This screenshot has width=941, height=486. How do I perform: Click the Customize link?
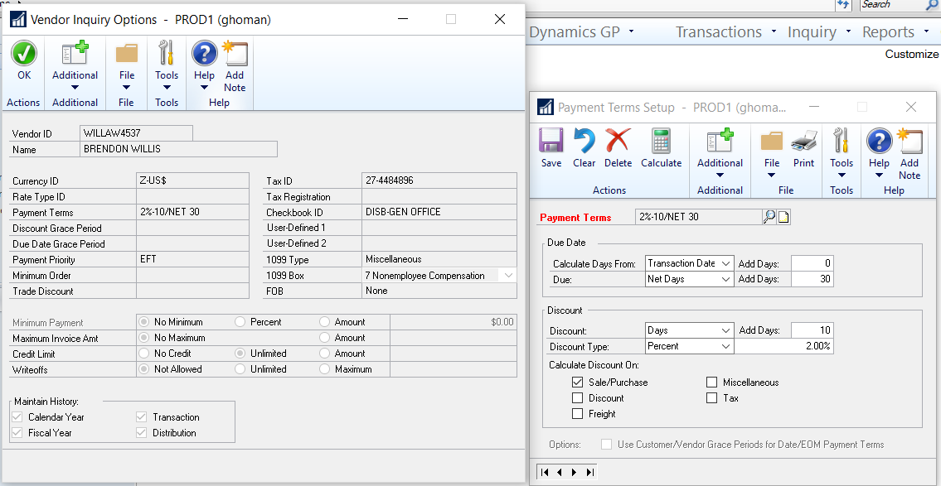[x=912, y=54]
